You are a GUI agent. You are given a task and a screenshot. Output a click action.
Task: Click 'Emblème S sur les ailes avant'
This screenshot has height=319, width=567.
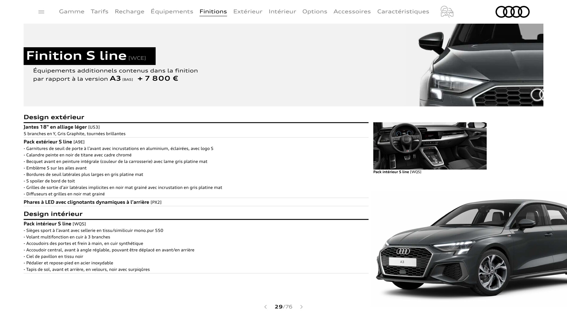tap(55, 168)
